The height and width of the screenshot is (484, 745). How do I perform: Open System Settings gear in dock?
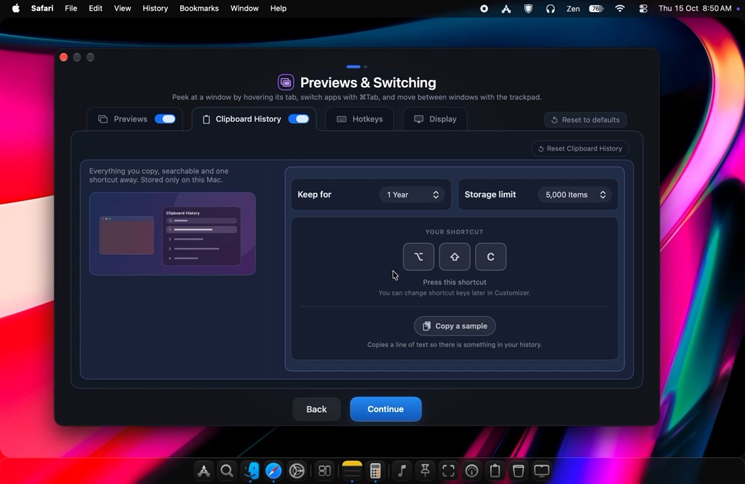tap(297, 471)
